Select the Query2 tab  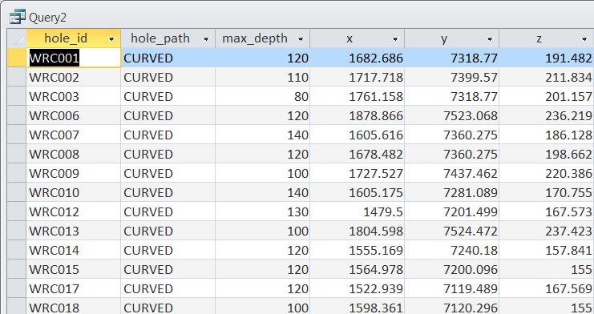[x=47, y=18]
